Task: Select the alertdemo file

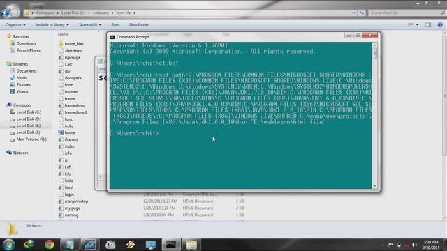Action: [x=73, y=50]
